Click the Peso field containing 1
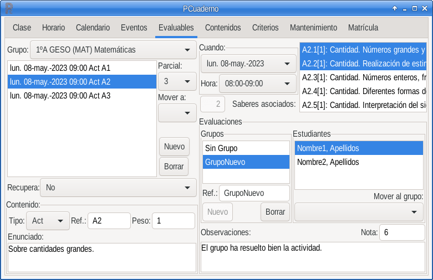Viewport: 433px width, 280px height. [x=174, y=221]
